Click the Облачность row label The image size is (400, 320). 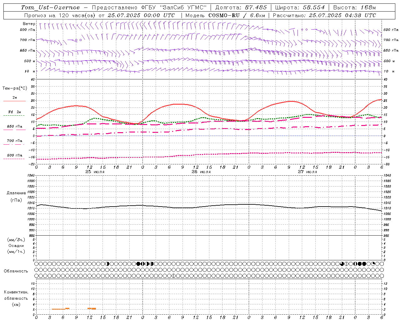16,271
